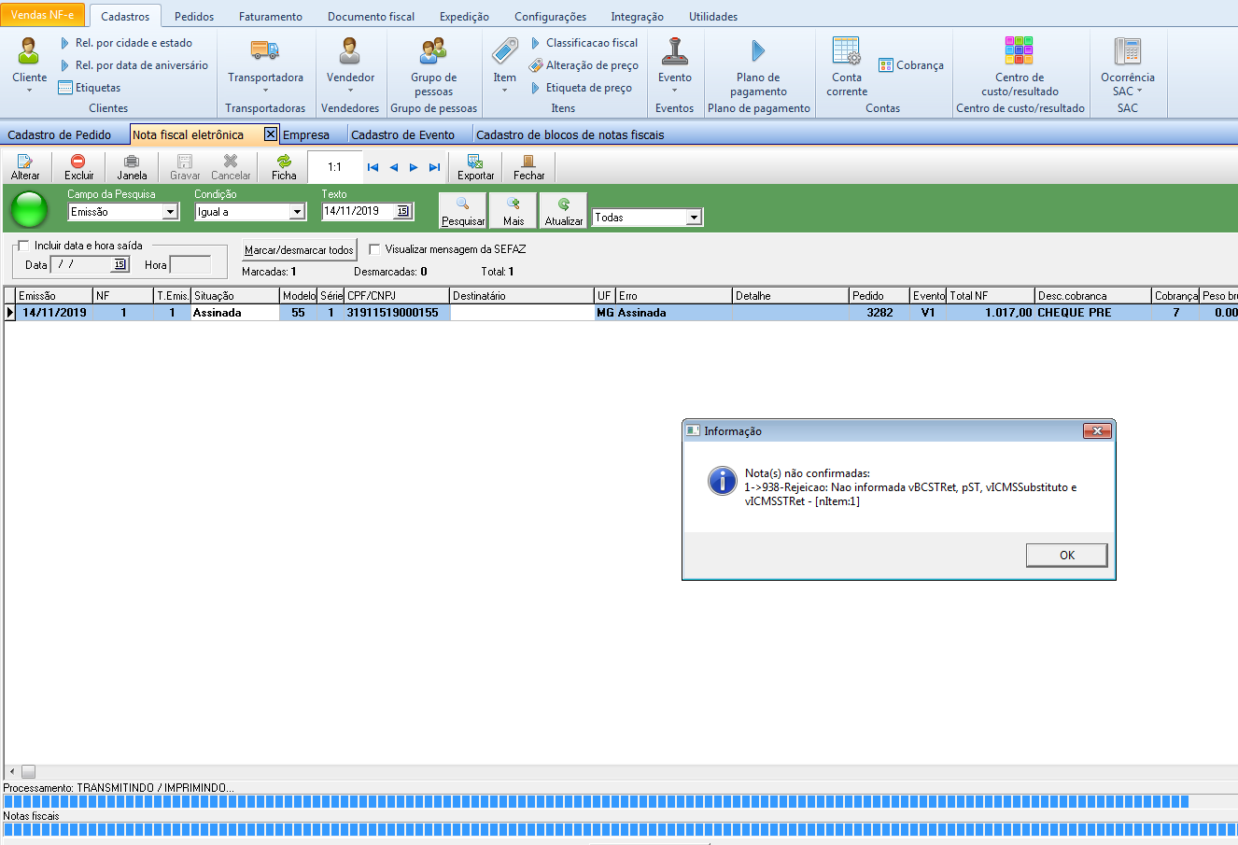Open the Conta corrente icon
The height and width of the screenshot is (845, 1238).
coord(847,51)
